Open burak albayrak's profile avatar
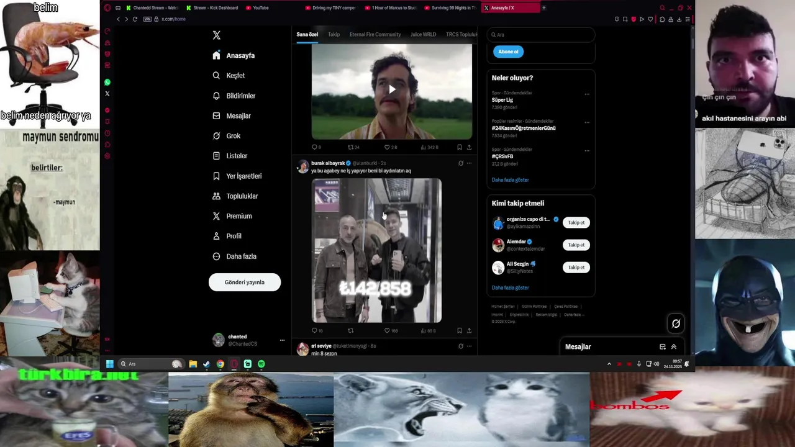 tap(302, 166)
